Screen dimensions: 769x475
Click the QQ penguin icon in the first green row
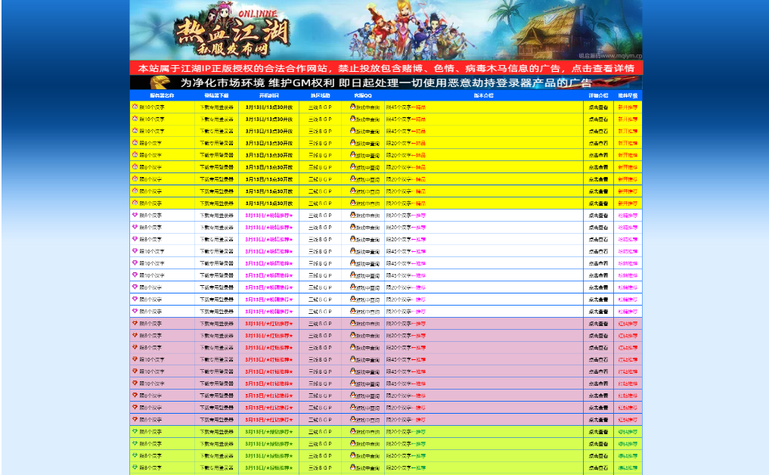[x=352, y=431]
